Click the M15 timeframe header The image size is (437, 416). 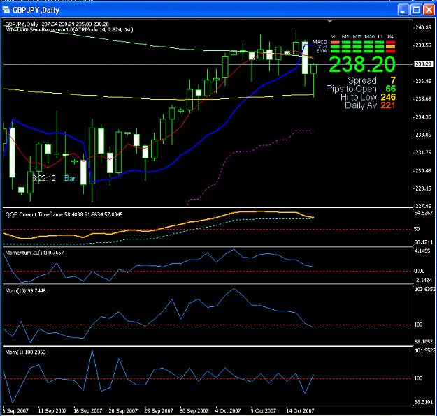tap(357, 36)
